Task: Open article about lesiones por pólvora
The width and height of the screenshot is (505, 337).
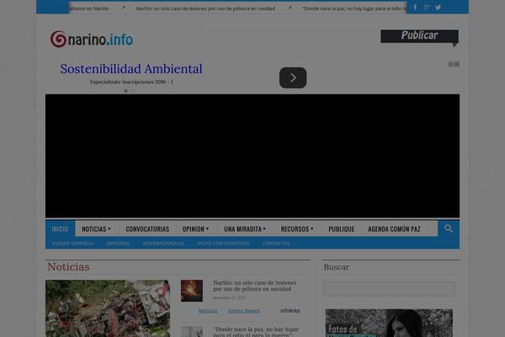Action: coord(254,286)
